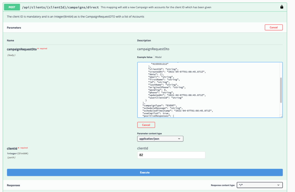Switch to the Model tab
The height and width of the screenshot is (192, 295).
coord(158,57)
